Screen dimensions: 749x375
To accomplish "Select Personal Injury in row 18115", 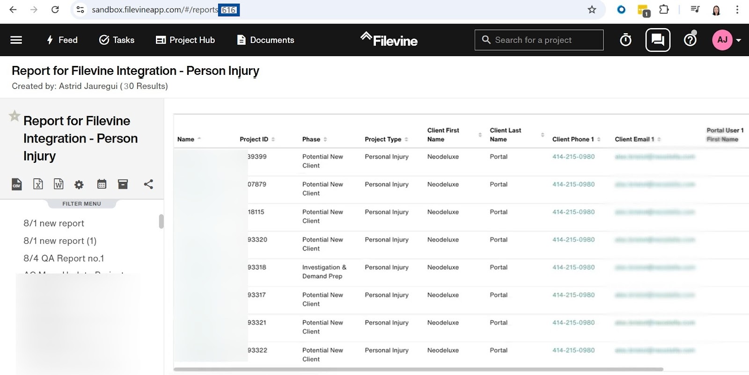I will (387, 212).
